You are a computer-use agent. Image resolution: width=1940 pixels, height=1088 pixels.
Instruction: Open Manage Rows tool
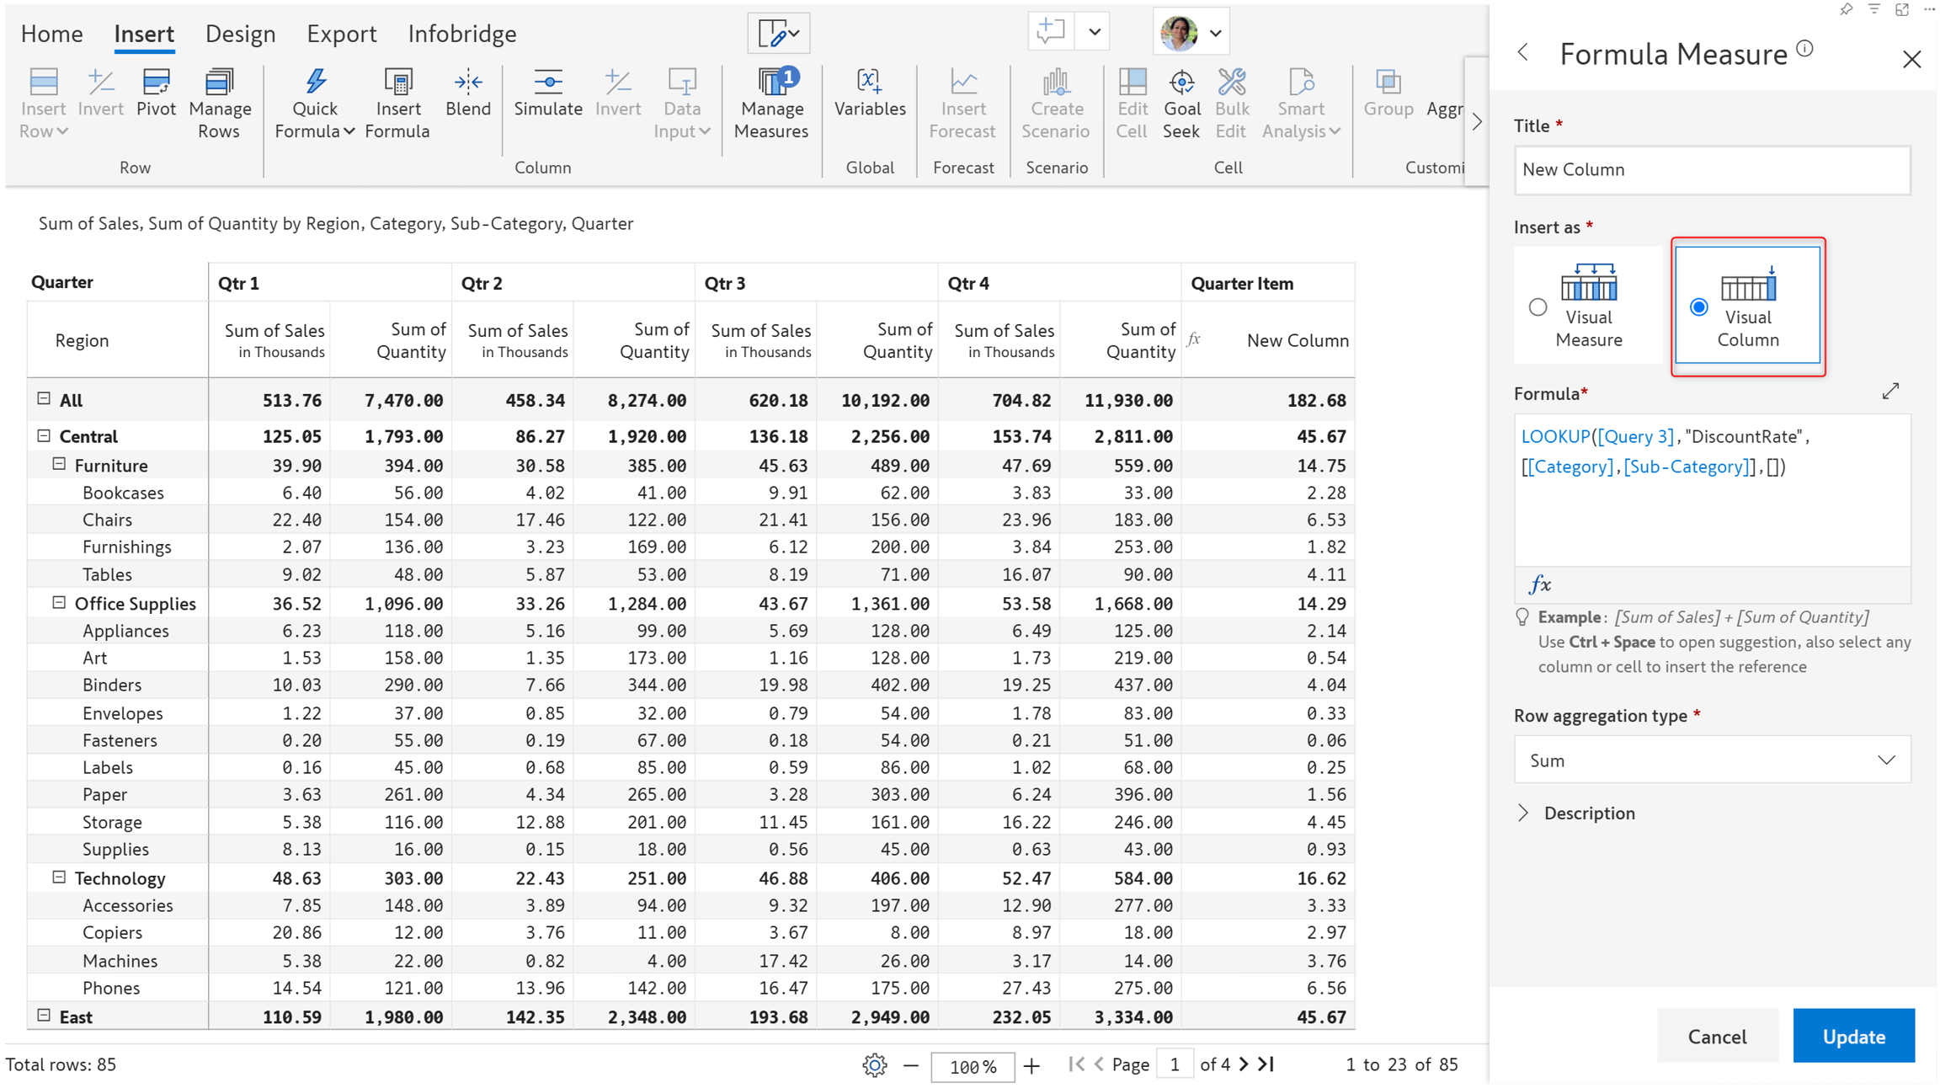click(x=219, y=103)
